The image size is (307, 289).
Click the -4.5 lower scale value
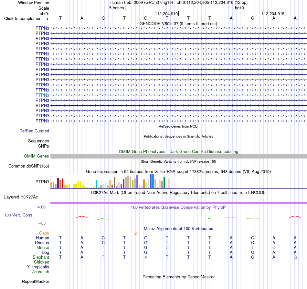(x=42, y=223)
